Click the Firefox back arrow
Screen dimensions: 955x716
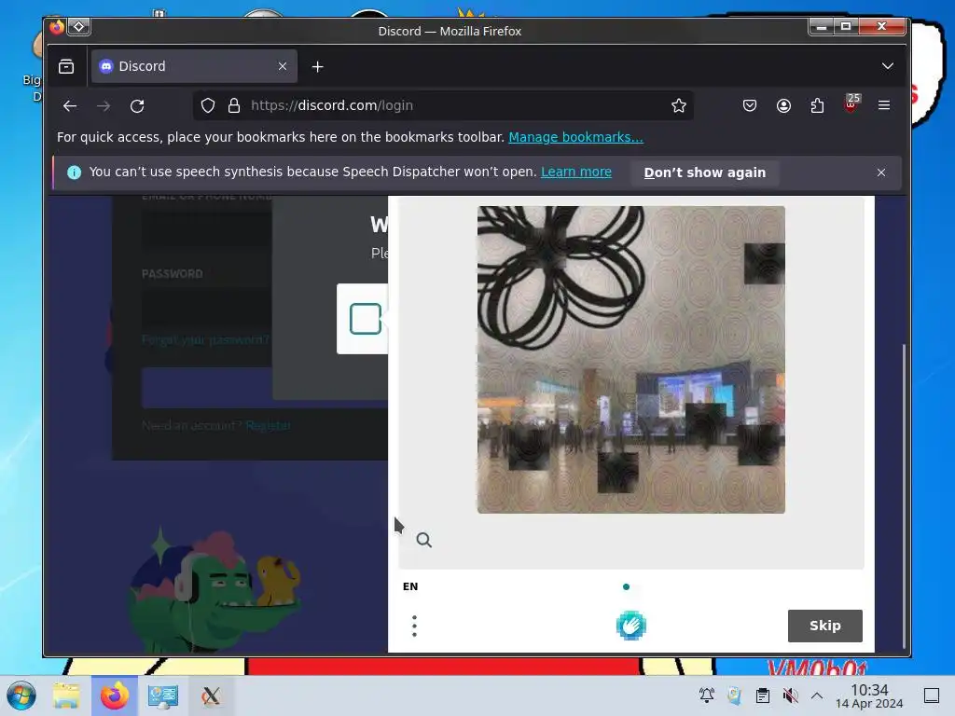[70, 106]
